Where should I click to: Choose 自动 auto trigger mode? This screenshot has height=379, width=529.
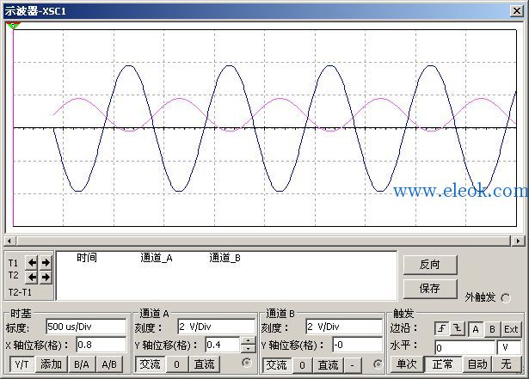(477, 364)
